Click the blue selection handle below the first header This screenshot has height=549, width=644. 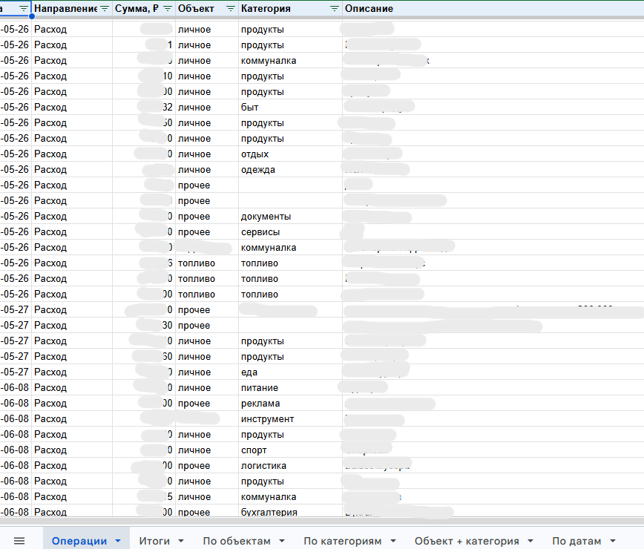tap(32, 16)
